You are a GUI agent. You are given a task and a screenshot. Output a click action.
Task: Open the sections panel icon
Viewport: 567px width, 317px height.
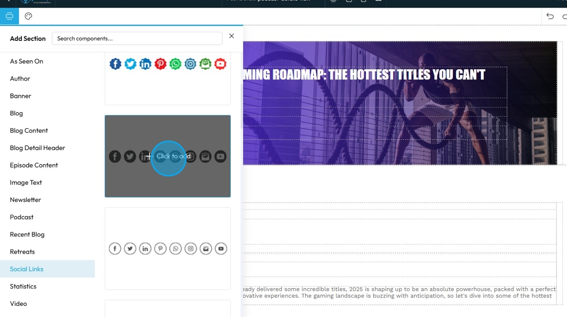click(10, 16)
